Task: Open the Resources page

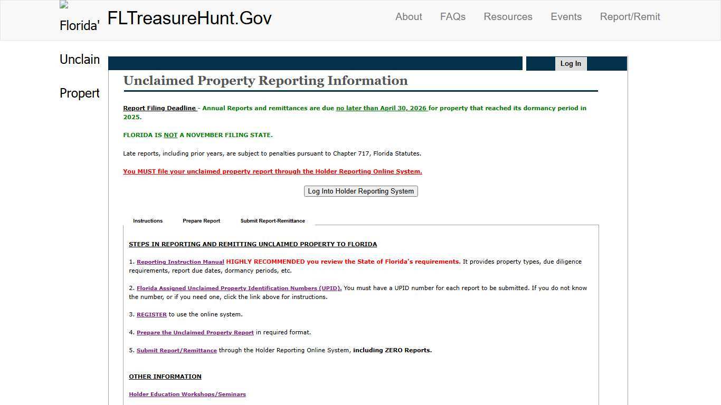Action: (508, 17)
